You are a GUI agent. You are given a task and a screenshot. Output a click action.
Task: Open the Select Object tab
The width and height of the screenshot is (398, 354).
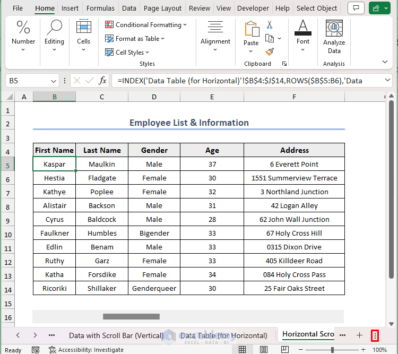316,8
